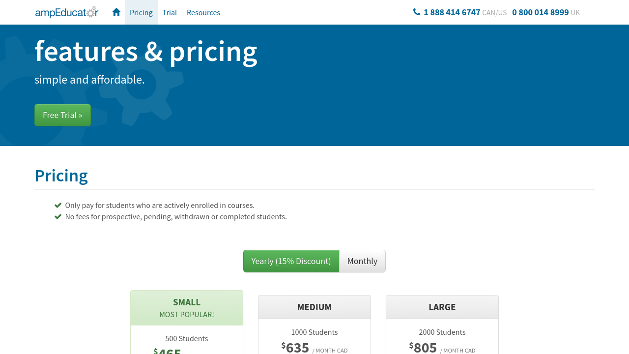
Task: Click the $635 Medium plan price
Action: [297, 348]
